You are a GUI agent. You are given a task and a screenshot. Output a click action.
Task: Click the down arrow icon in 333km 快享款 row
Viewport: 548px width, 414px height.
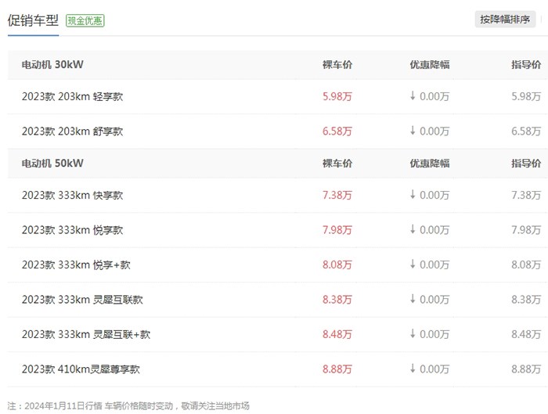click(413, 195)
